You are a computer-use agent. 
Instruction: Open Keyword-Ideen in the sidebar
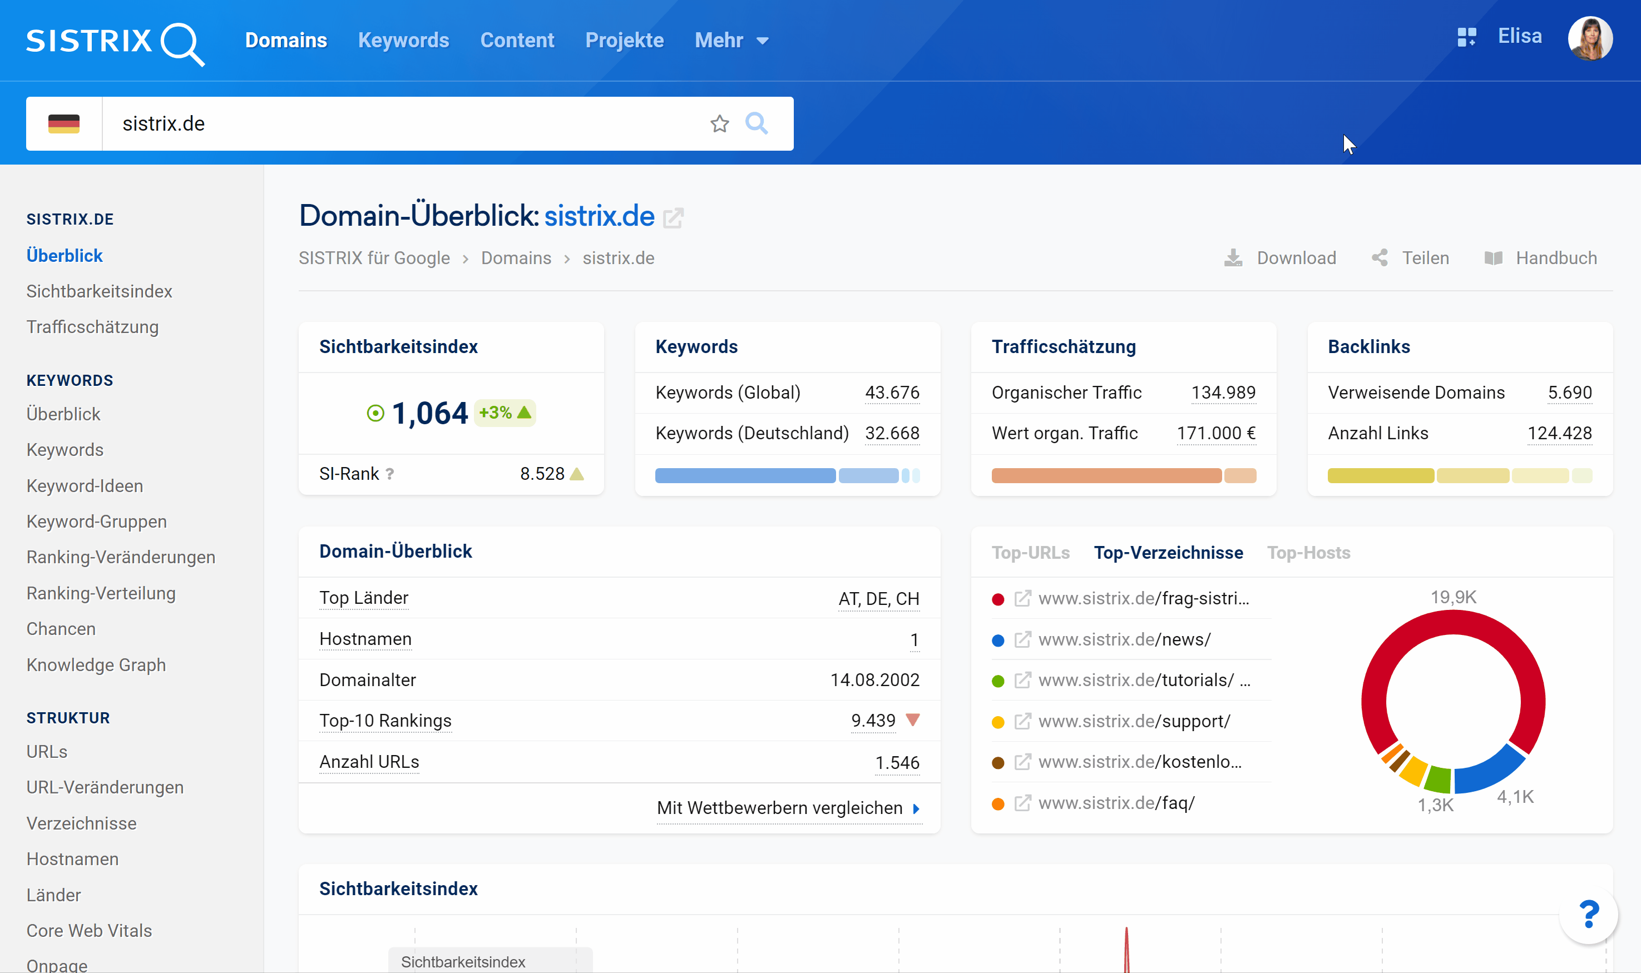click(85, 485)
